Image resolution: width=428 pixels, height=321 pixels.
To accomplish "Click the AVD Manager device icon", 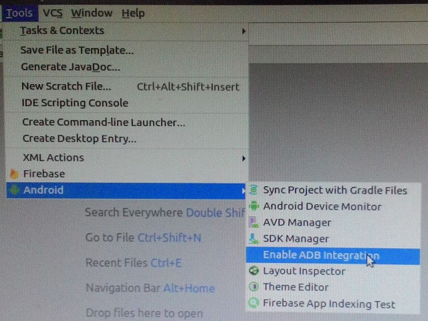I will [253, 222].
